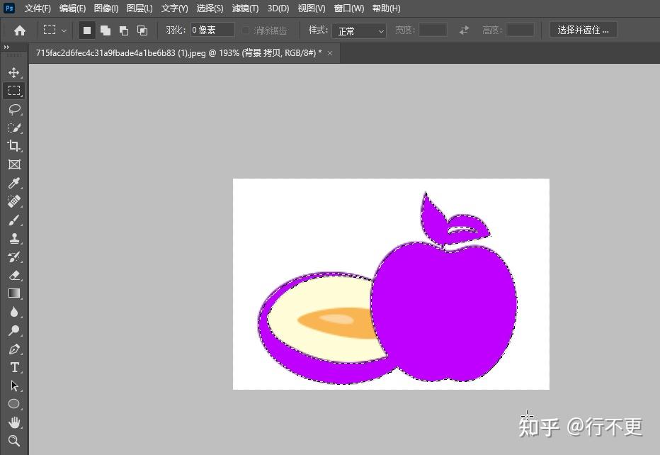Select the Clone Stamp tool
The image size is (660, 455).
(x=14, y=238)
